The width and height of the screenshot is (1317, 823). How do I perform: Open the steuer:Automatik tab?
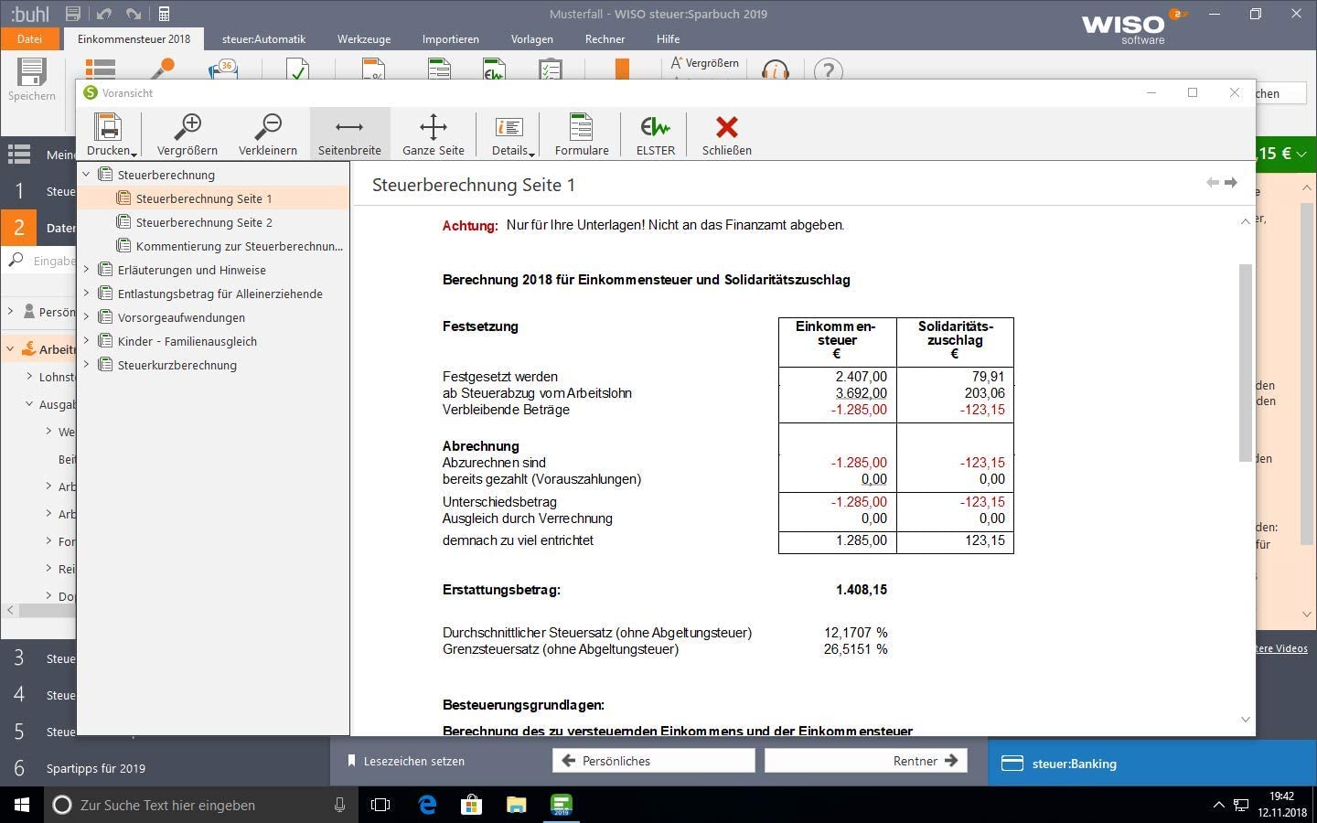[263, 39]
